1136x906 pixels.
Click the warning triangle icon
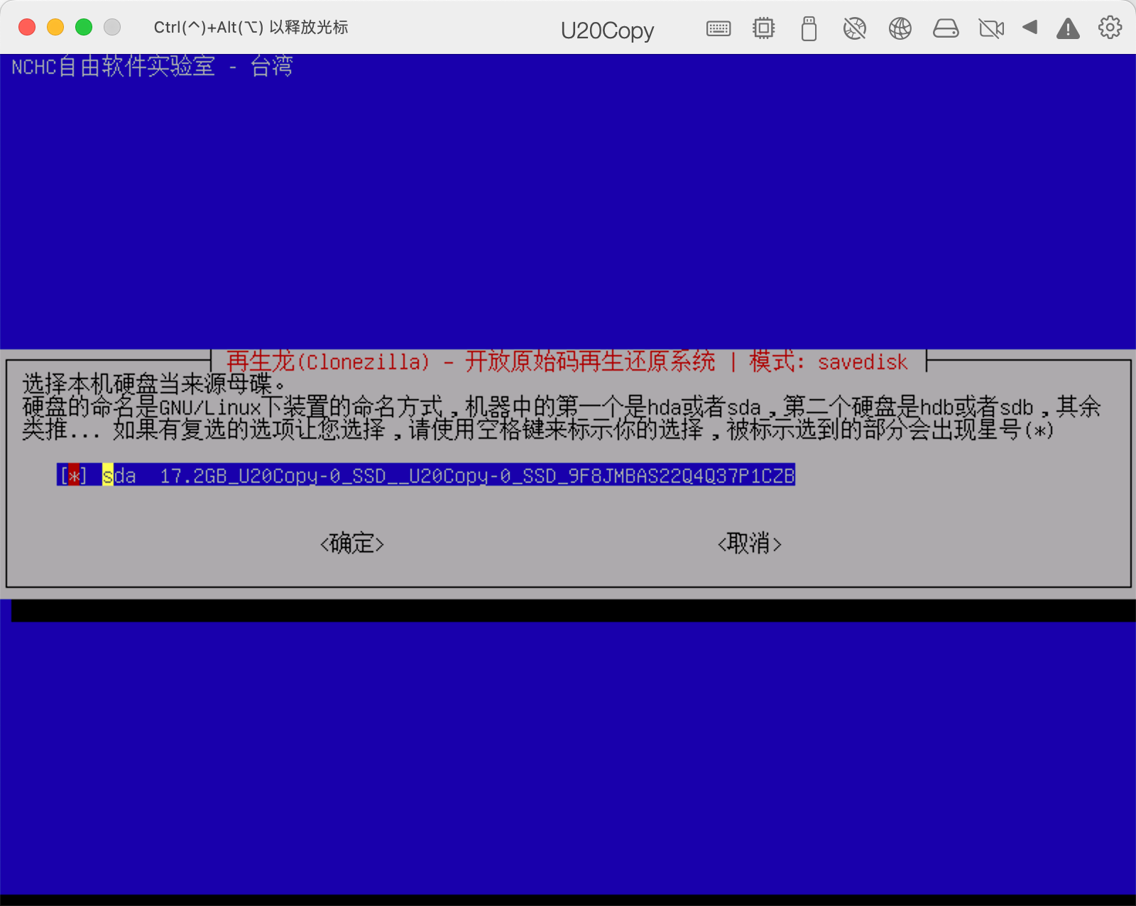click(1068, 28)
